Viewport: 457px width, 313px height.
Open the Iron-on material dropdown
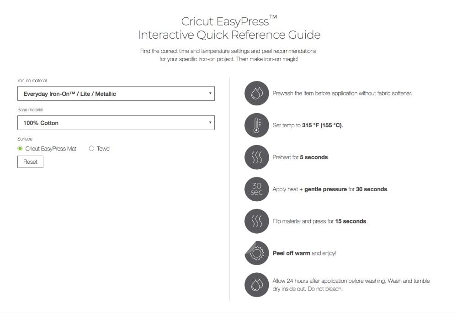click(116, 94)
